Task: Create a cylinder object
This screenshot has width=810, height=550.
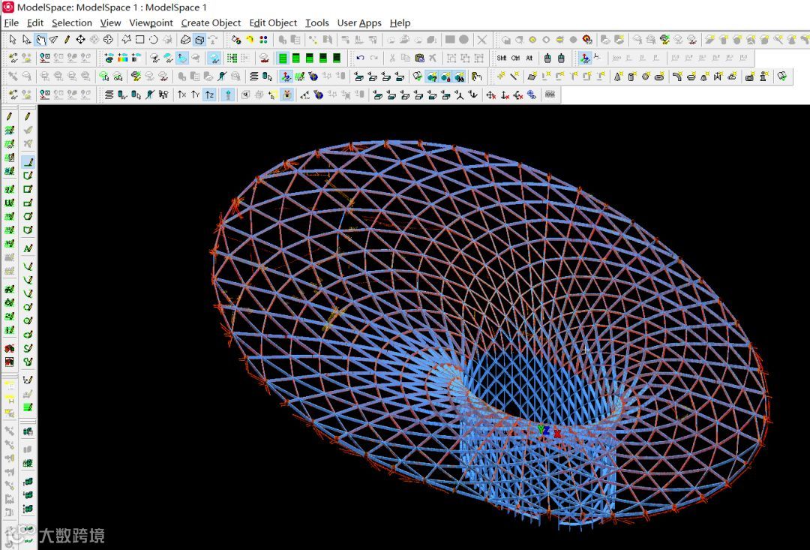Action: [x=631, y=77]
